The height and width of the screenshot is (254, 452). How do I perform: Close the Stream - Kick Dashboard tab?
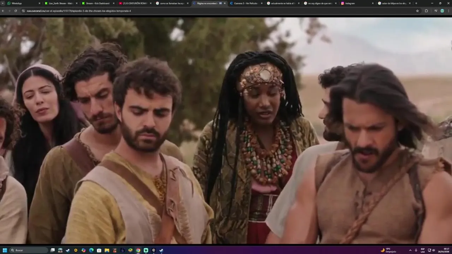click(113, 3)
